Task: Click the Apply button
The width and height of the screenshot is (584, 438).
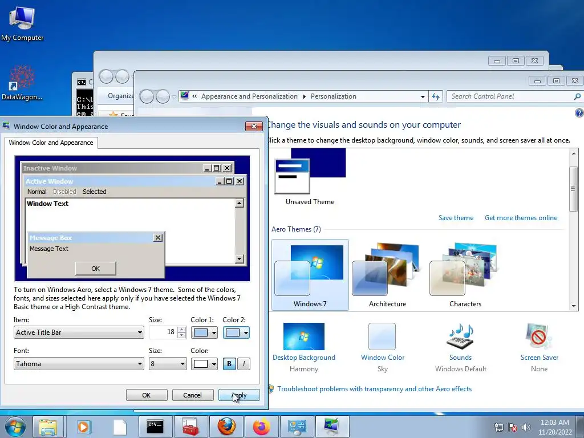Action: coord(239,395)
